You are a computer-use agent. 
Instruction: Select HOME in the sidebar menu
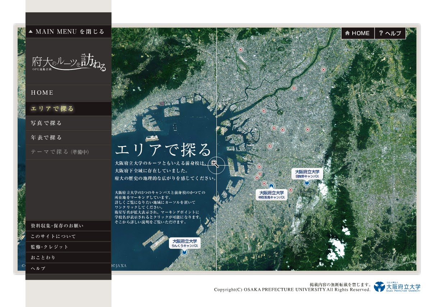click(x=68, y=92)
